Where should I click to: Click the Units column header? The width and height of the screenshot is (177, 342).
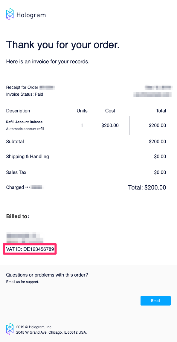82,111
